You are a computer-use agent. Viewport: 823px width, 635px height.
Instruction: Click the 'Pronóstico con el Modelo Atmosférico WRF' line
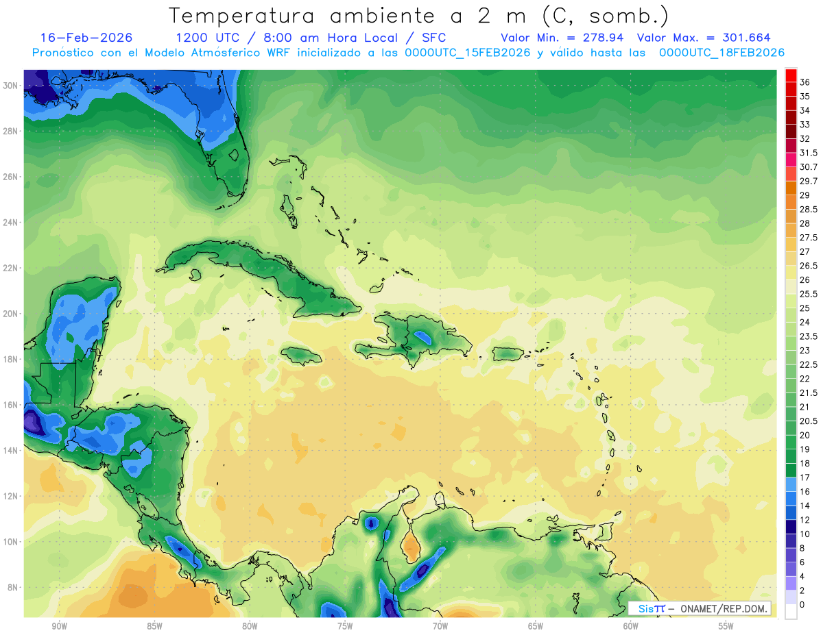408,53
